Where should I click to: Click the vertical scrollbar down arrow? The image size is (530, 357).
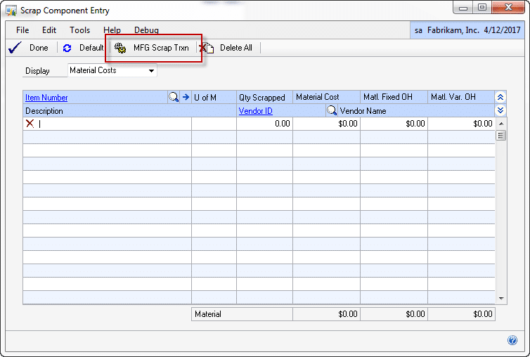[500, 298]
